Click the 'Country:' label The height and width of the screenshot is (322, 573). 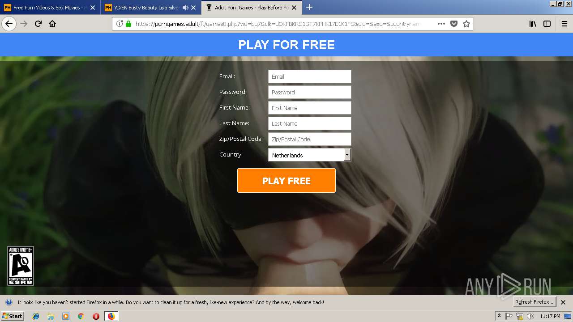click(x=231, y=155)
